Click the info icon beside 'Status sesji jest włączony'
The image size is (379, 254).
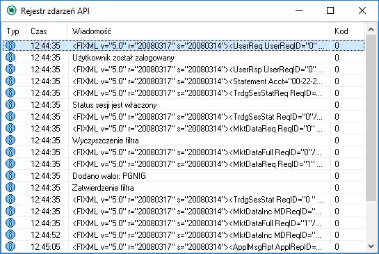[10, 105]
